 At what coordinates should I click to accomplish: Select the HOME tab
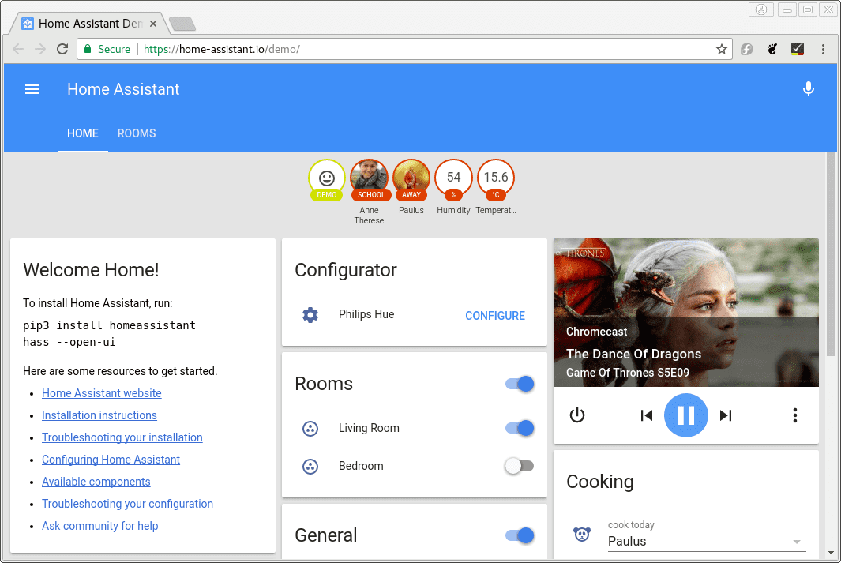click(x=83, y=133)
